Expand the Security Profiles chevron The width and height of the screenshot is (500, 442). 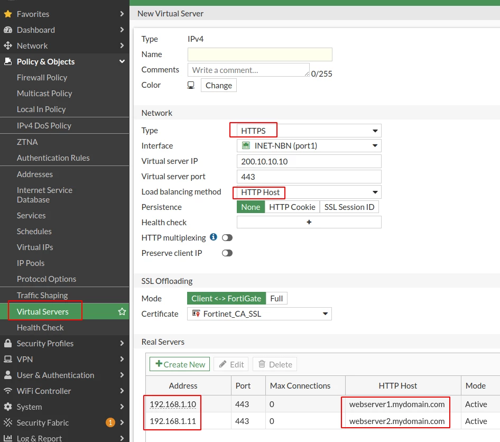[x=122, y=343]
